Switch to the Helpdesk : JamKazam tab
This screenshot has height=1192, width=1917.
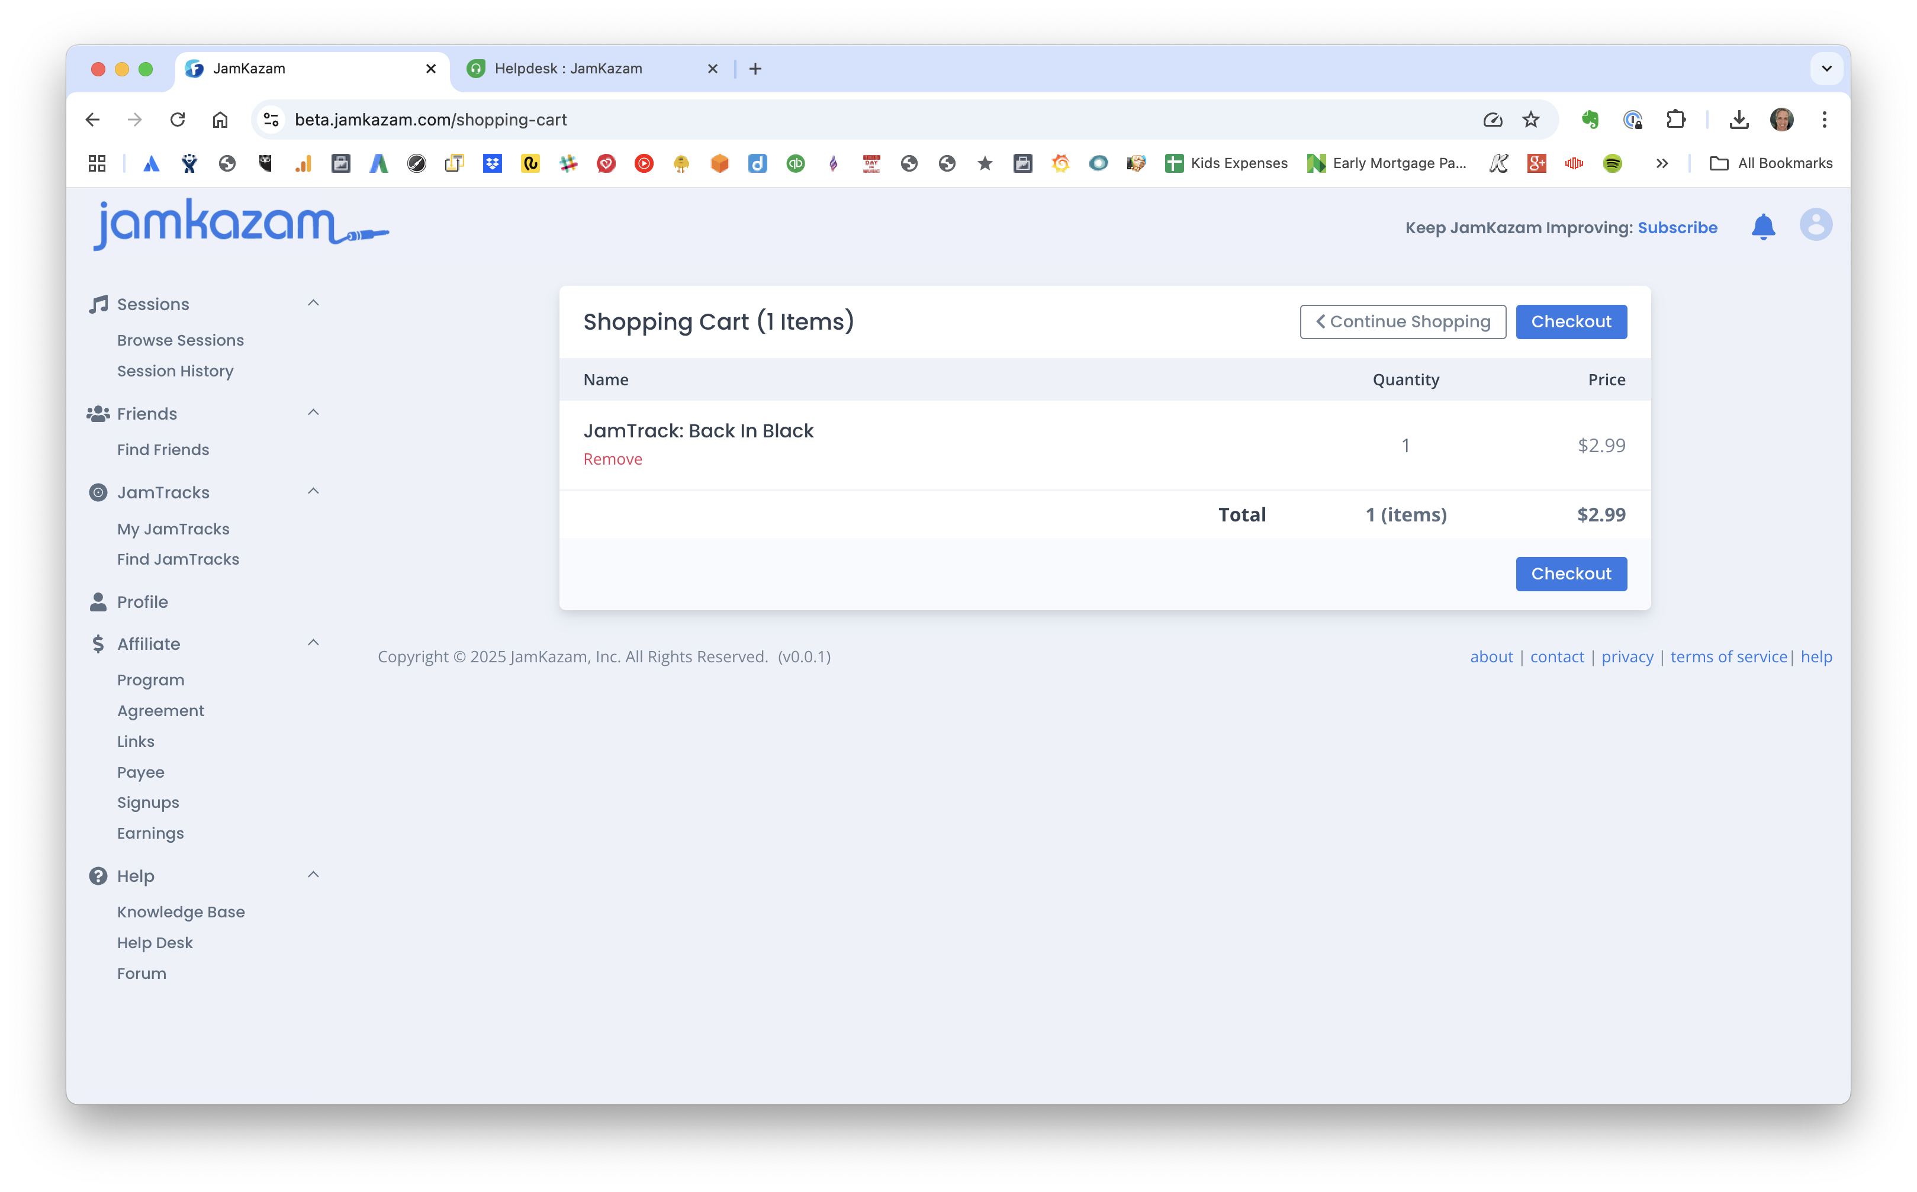click(568, 69)
